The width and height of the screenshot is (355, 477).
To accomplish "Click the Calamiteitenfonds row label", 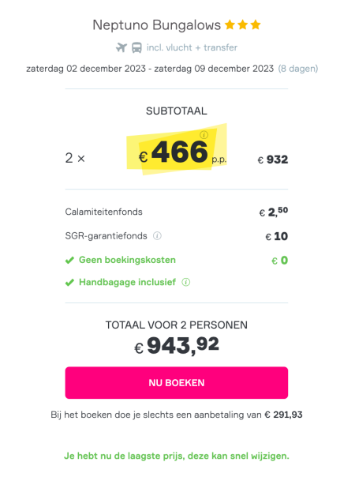I will [103, 212].
